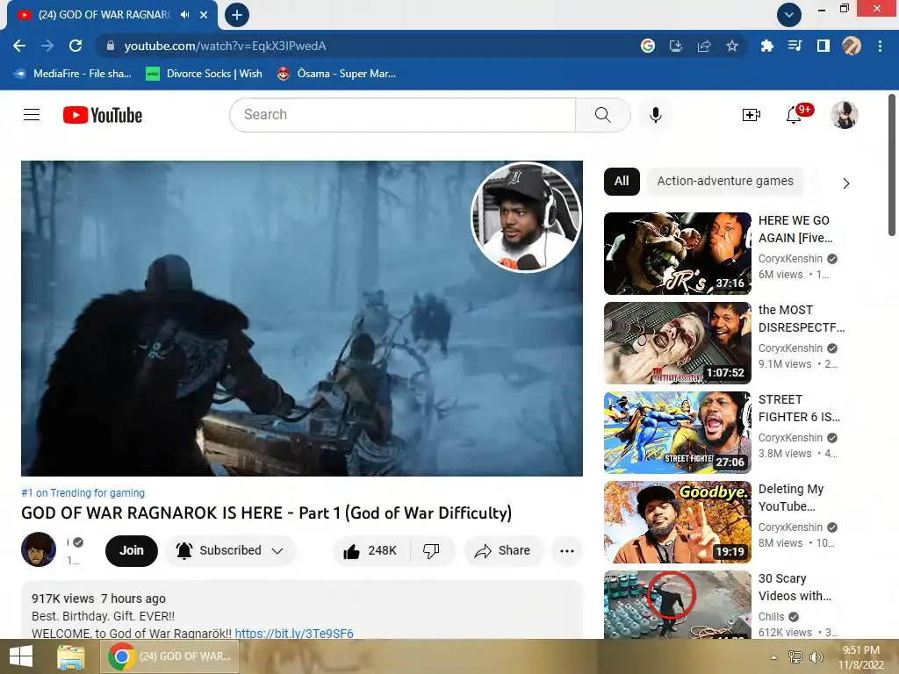Go to the YouTube home logo

103,115
